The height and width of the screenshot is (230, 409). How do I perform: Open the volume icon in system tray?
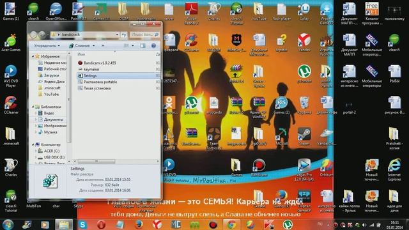pyautogui.click(x=364, y=225)
